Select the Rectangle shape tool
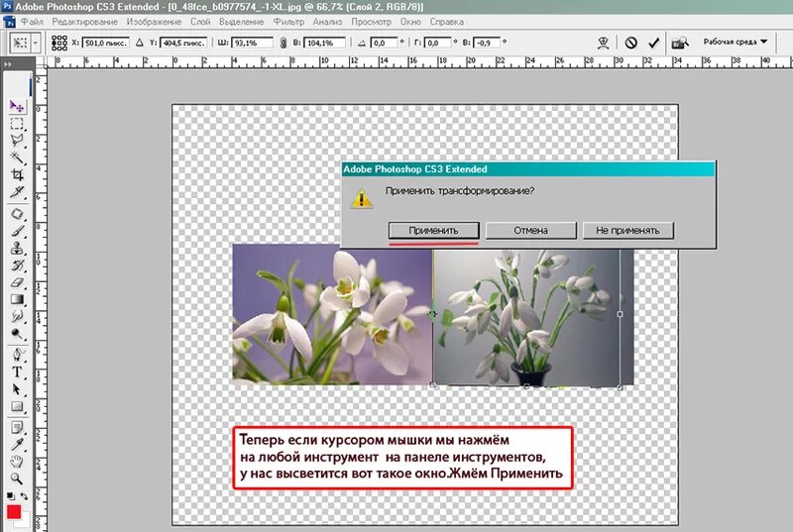This screenshot has width=793, height=532. (16, 406)
